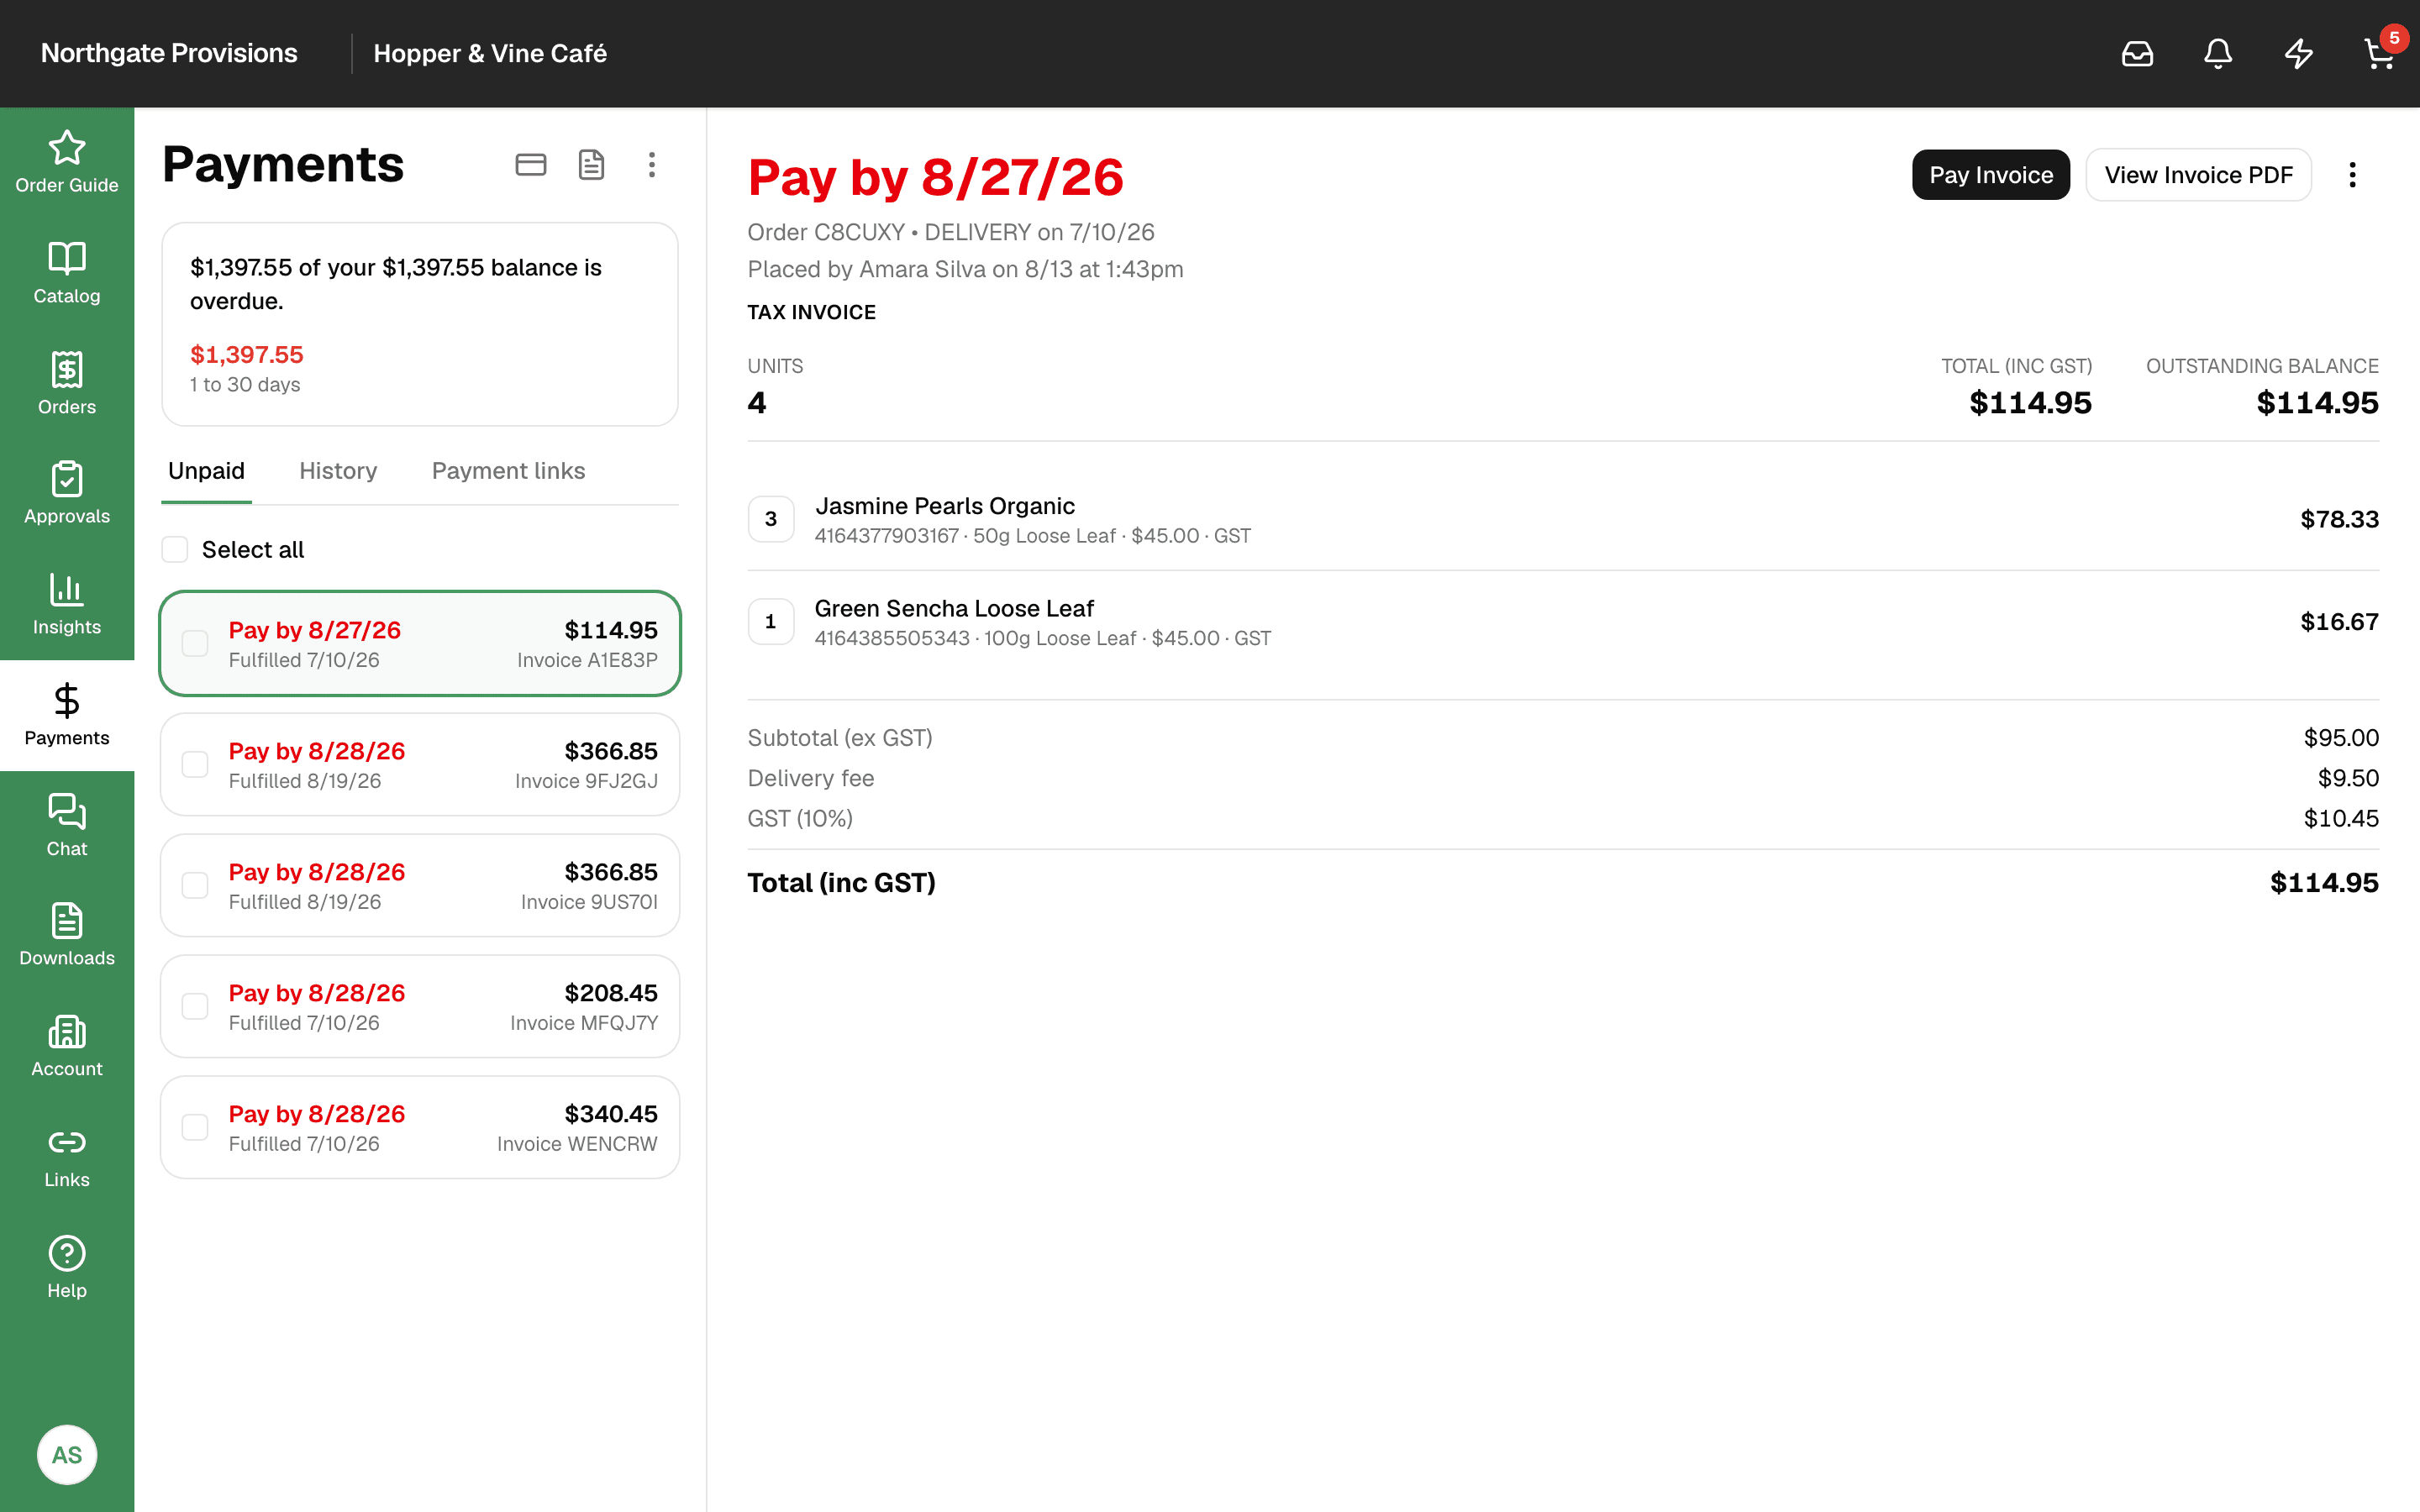
Task: Click the Pay by 8/27/26 invoice heading
Action: pyautogui.click(x=935, y=177)
